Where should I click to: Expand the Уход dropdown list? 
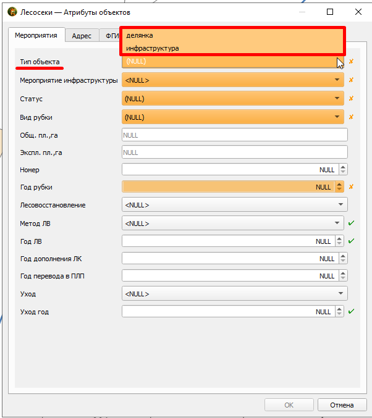click(235, 293)
